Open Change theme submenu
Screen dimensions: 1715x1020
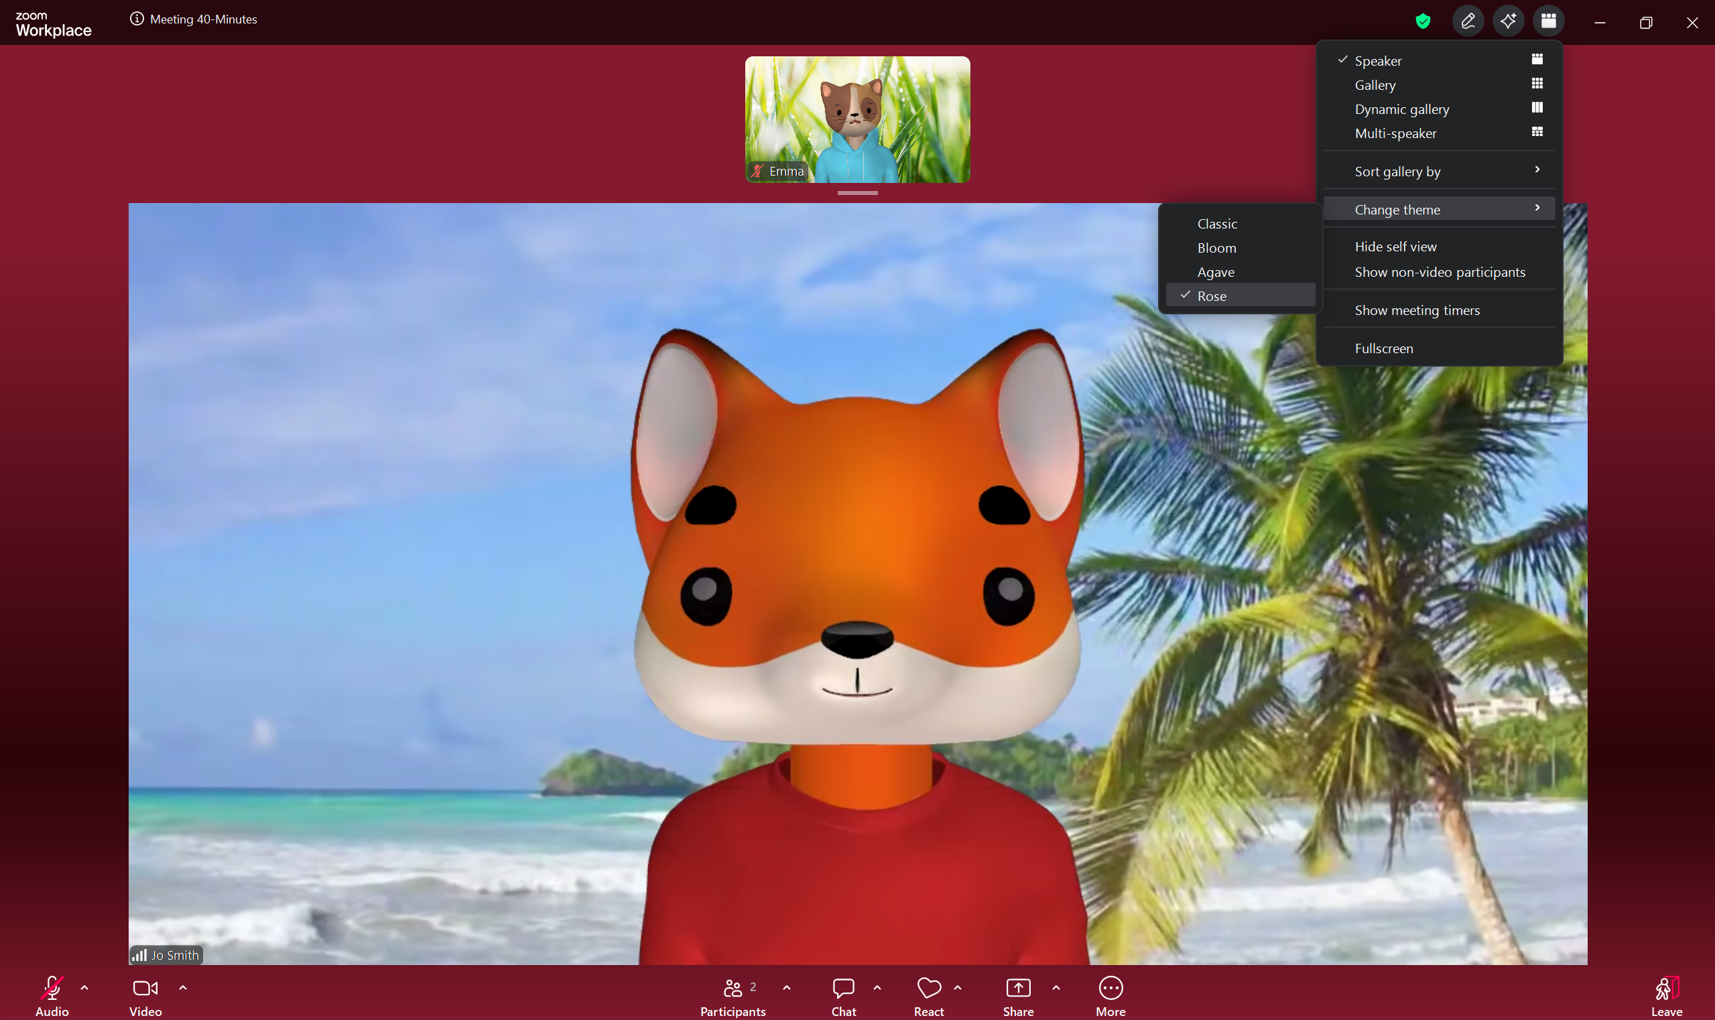pyautogui.click(x=1439, y=209)
